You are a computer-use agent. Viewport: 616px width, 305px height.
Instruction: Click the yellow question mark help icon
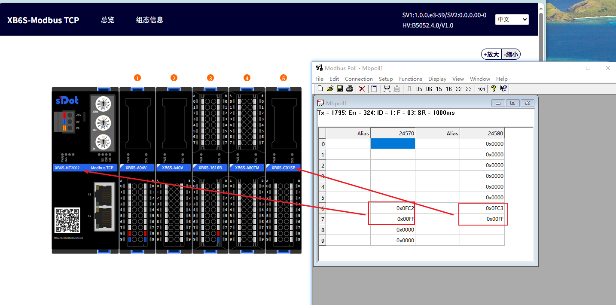click(494, 88)
